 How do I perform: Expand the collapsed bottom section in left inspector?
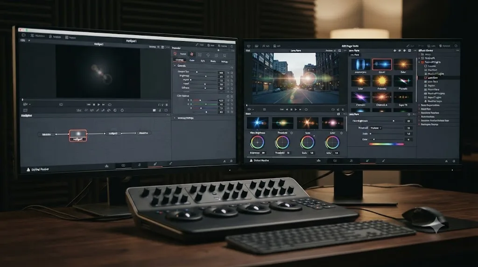(x=175, y=118)
